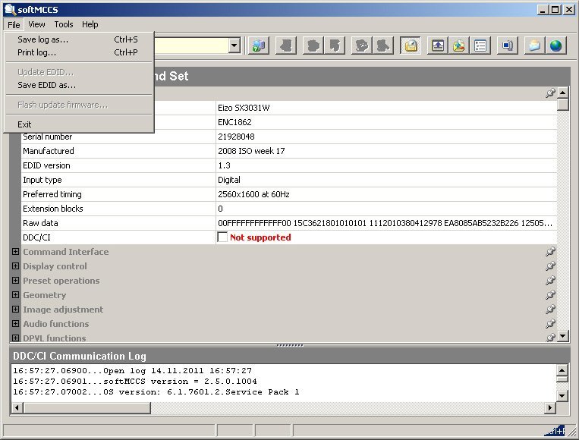Select the ENC1862 value cell
Viewport: 579px width, 440px height.
[386, 122]
